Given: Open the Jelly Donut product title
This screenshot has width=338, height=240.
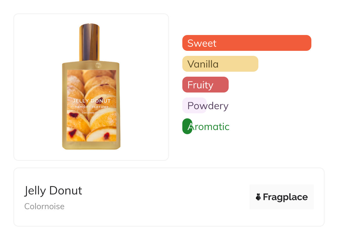Looking at the screenshot, I should (53, 191).
